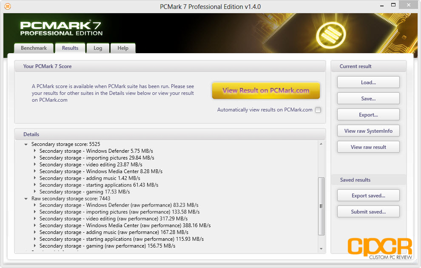The image size is (421, 268).
Task: Click View Result on PCMark.com button
Action: click(x=266, y=91)
